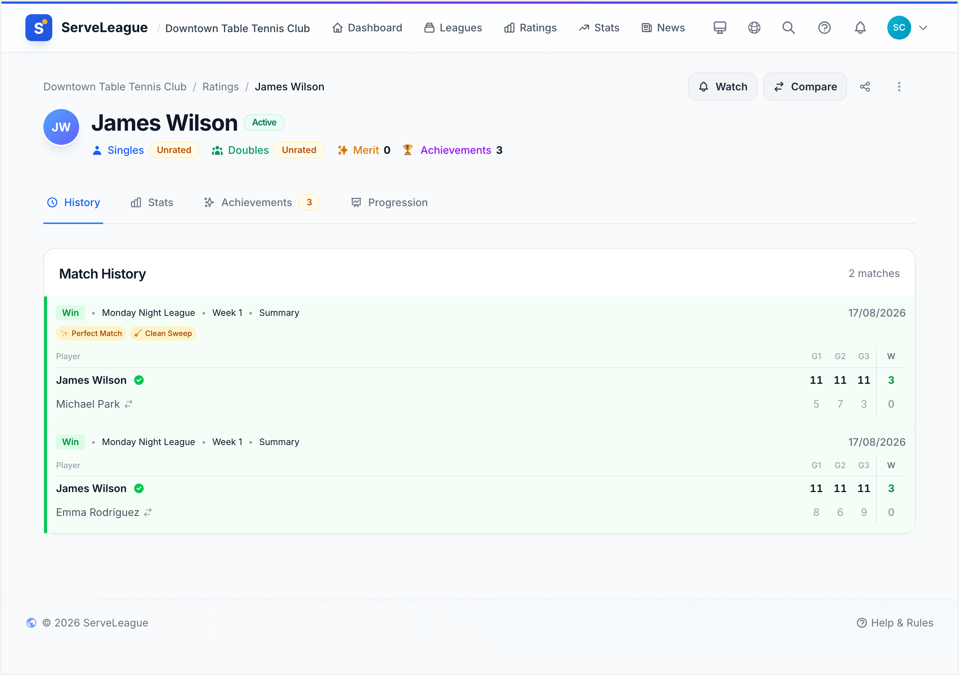Open Summary for the Michael Park match
The width and height of the screenshot is (959, 675).
(279, 313)
